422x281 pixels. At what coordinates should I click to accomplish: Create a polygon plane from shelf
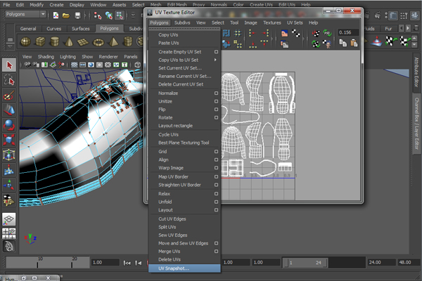click(x=83, y=42)
